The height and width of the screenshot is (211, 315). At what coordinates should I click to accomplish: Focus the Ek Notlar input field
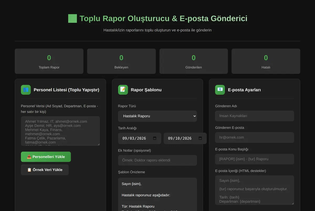[157, 160]
